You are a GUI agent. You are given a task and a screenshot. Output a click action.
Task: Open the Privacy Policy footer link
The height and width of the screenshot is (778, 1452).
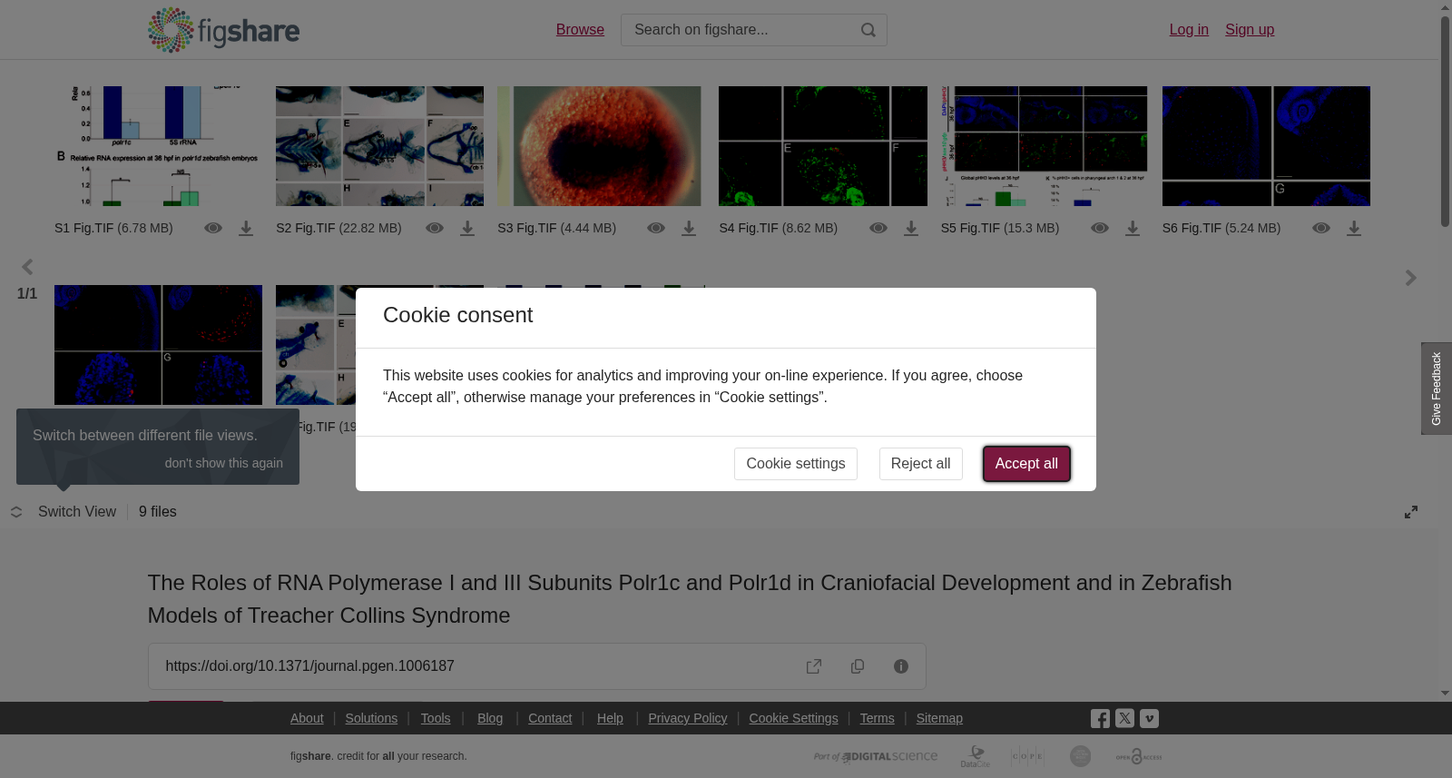coord(688,718)
